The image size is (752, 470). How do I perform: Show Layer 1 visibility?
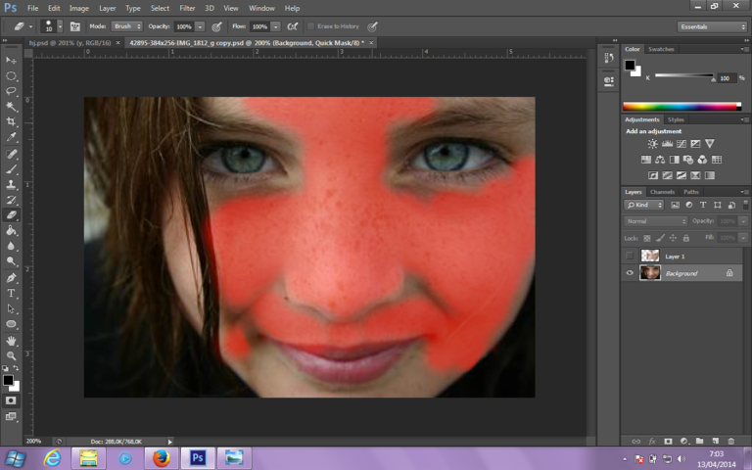click(x=630, y=256)
